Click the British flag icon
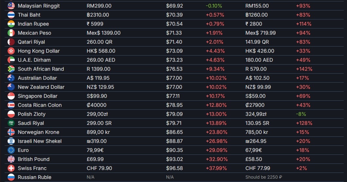Screen dimensions: 347x182 (x=11, y=159)
